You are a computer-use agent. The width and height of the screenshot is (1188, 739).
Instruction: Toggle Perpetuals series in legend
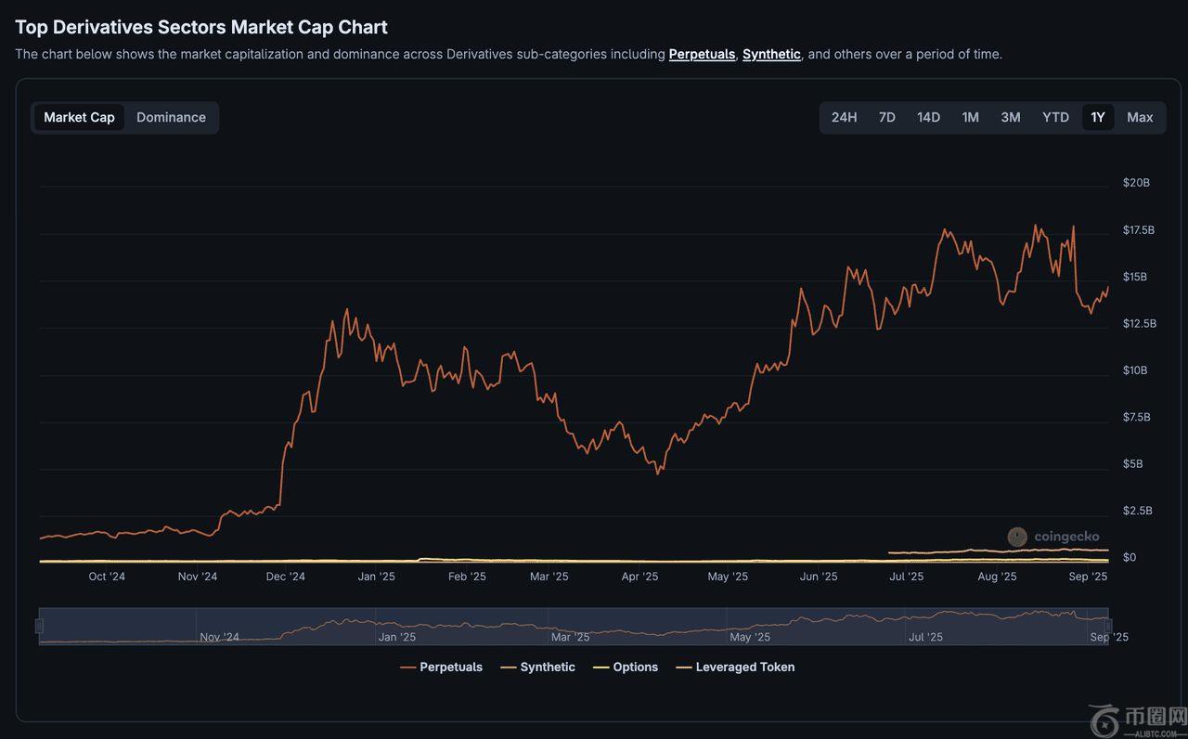tap(442, 668)
